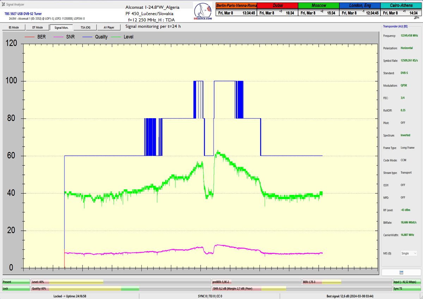Click the Signal Analyzer title bar icon
Image resolution: width=423 pixels, height=299 pixels.
coord(4,4)
